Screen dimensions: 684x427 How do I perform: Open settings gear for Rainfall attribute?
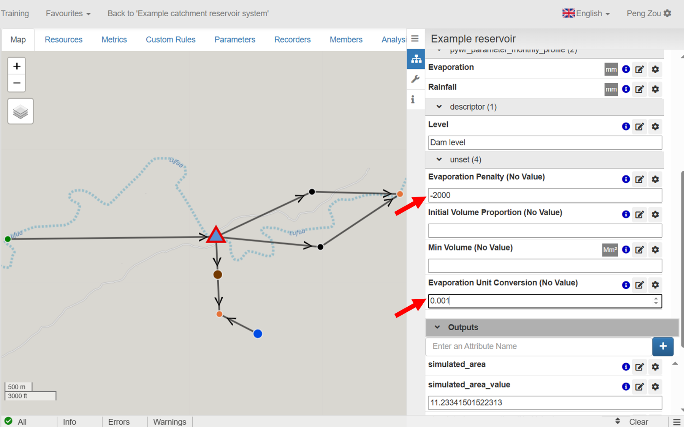pyautogui.click(x=655, y=89)
